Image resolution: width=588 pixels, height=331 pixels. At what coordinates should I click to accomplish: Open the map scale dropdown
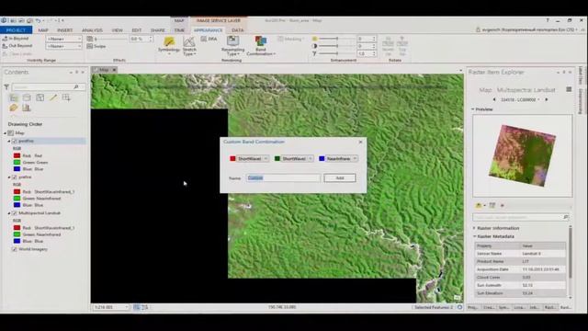click(x=127, y=307)
